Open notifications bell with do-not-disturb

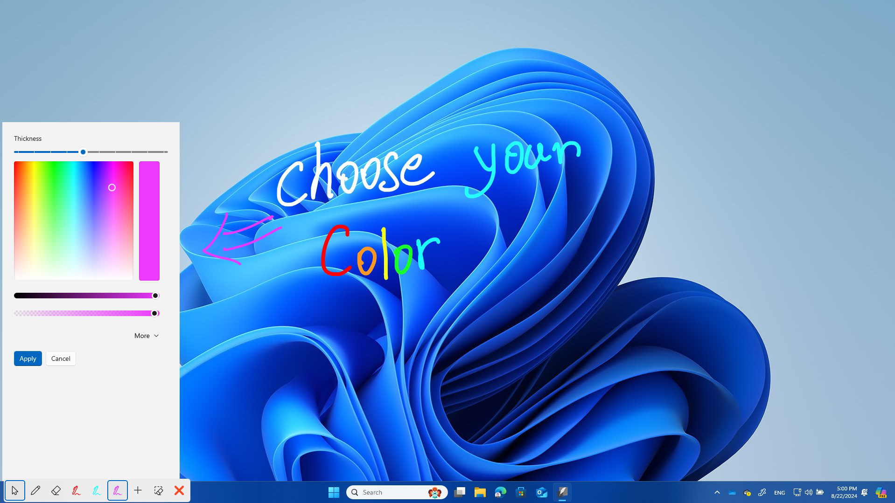point(864,492)
